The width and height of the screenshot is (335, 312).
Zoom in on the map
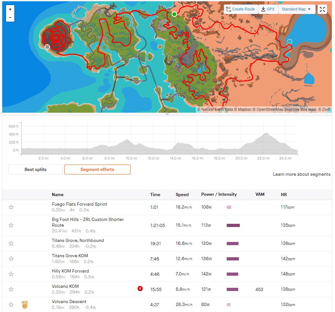click(x=10, y=9)
